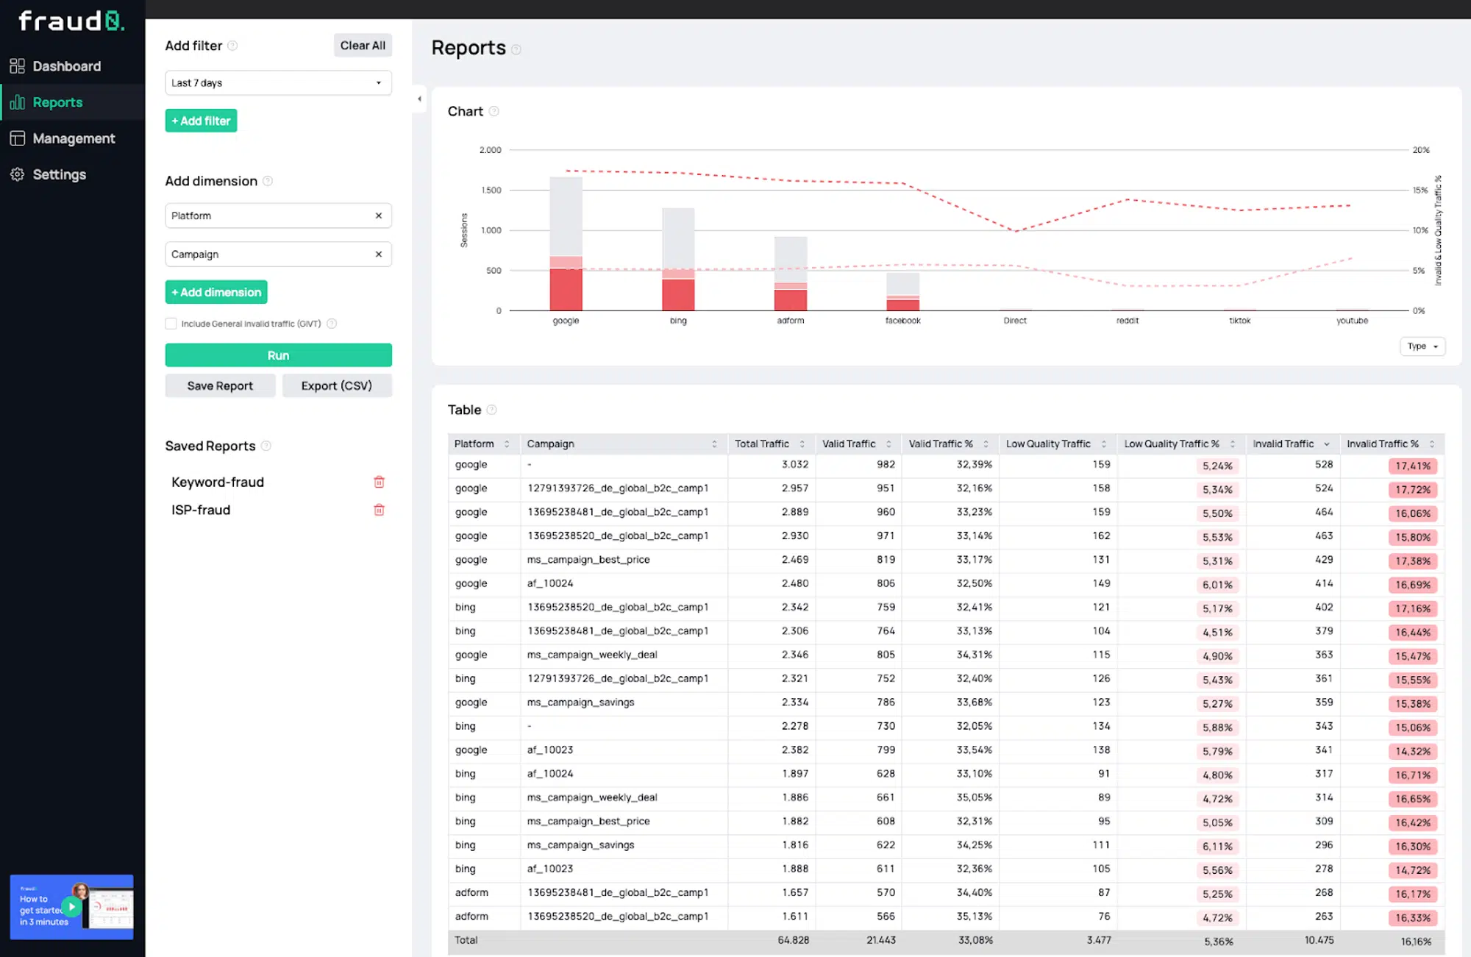Select Reports in the navigation
This screenshot has height=957, width=1471.
click(57, 102)
